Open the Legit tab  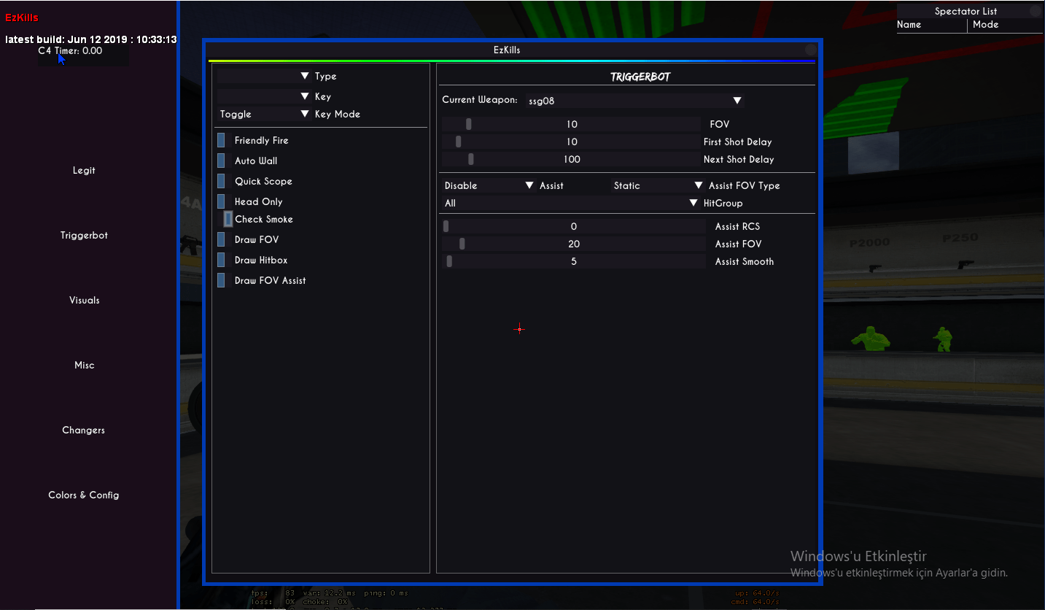point(84,171)
